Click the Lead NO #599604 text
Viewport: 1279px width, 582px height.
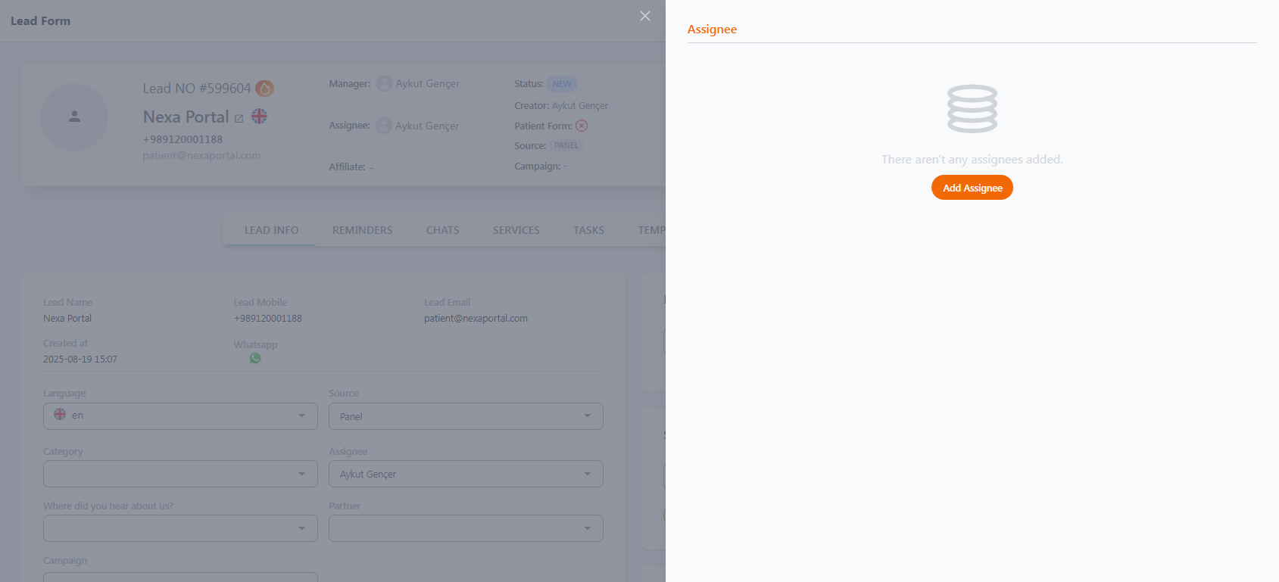click(196, 89)
